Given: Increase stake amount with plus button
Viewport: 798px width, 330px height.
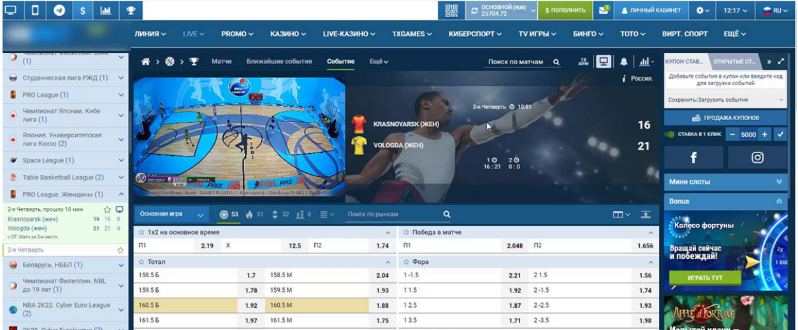Looking at the screenshot, I should coord(764,135).
